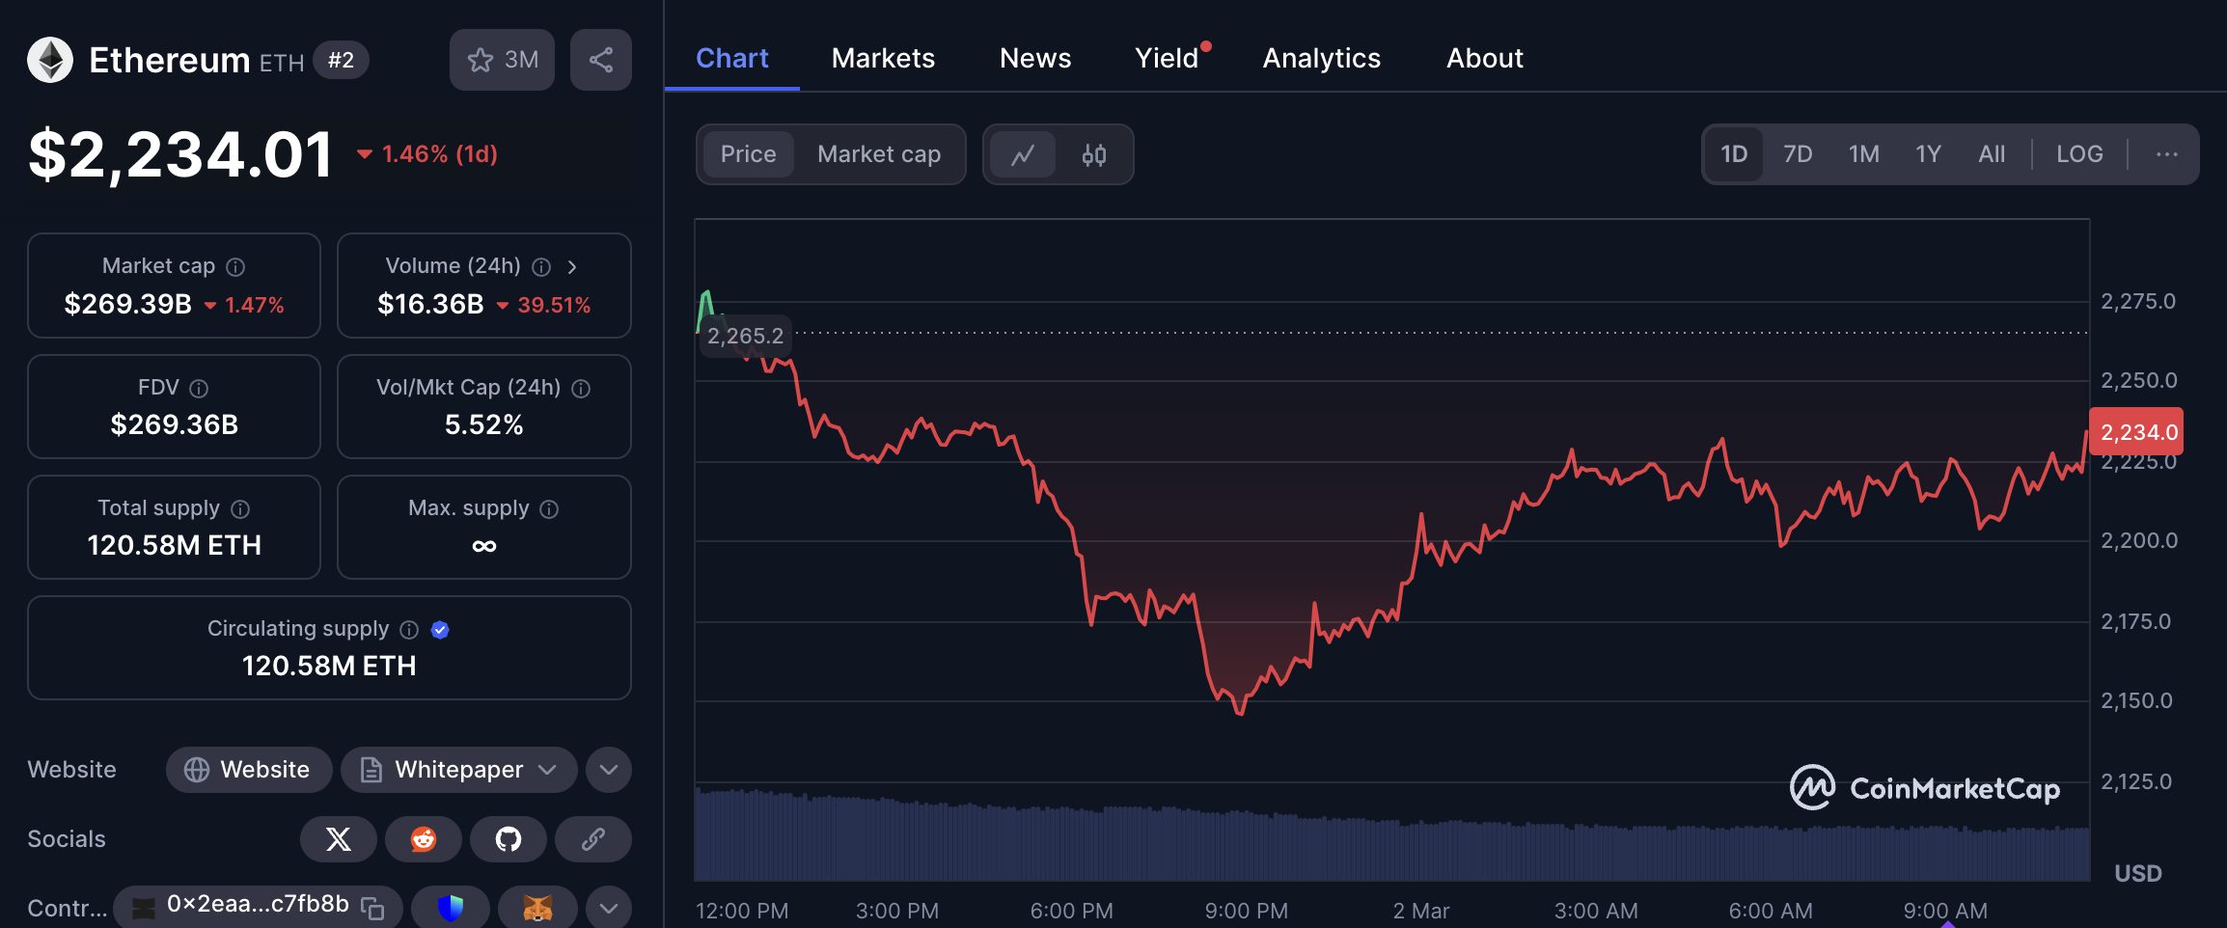2227x928 pixels.
Task: Click the 2,265.2 opening price label
Action: click(x=745, y=336)
